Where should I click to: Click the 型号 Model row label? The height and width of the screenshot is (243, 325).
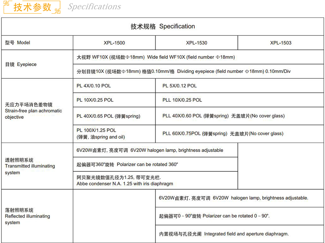pyautogui.click(x=18, y=43)
